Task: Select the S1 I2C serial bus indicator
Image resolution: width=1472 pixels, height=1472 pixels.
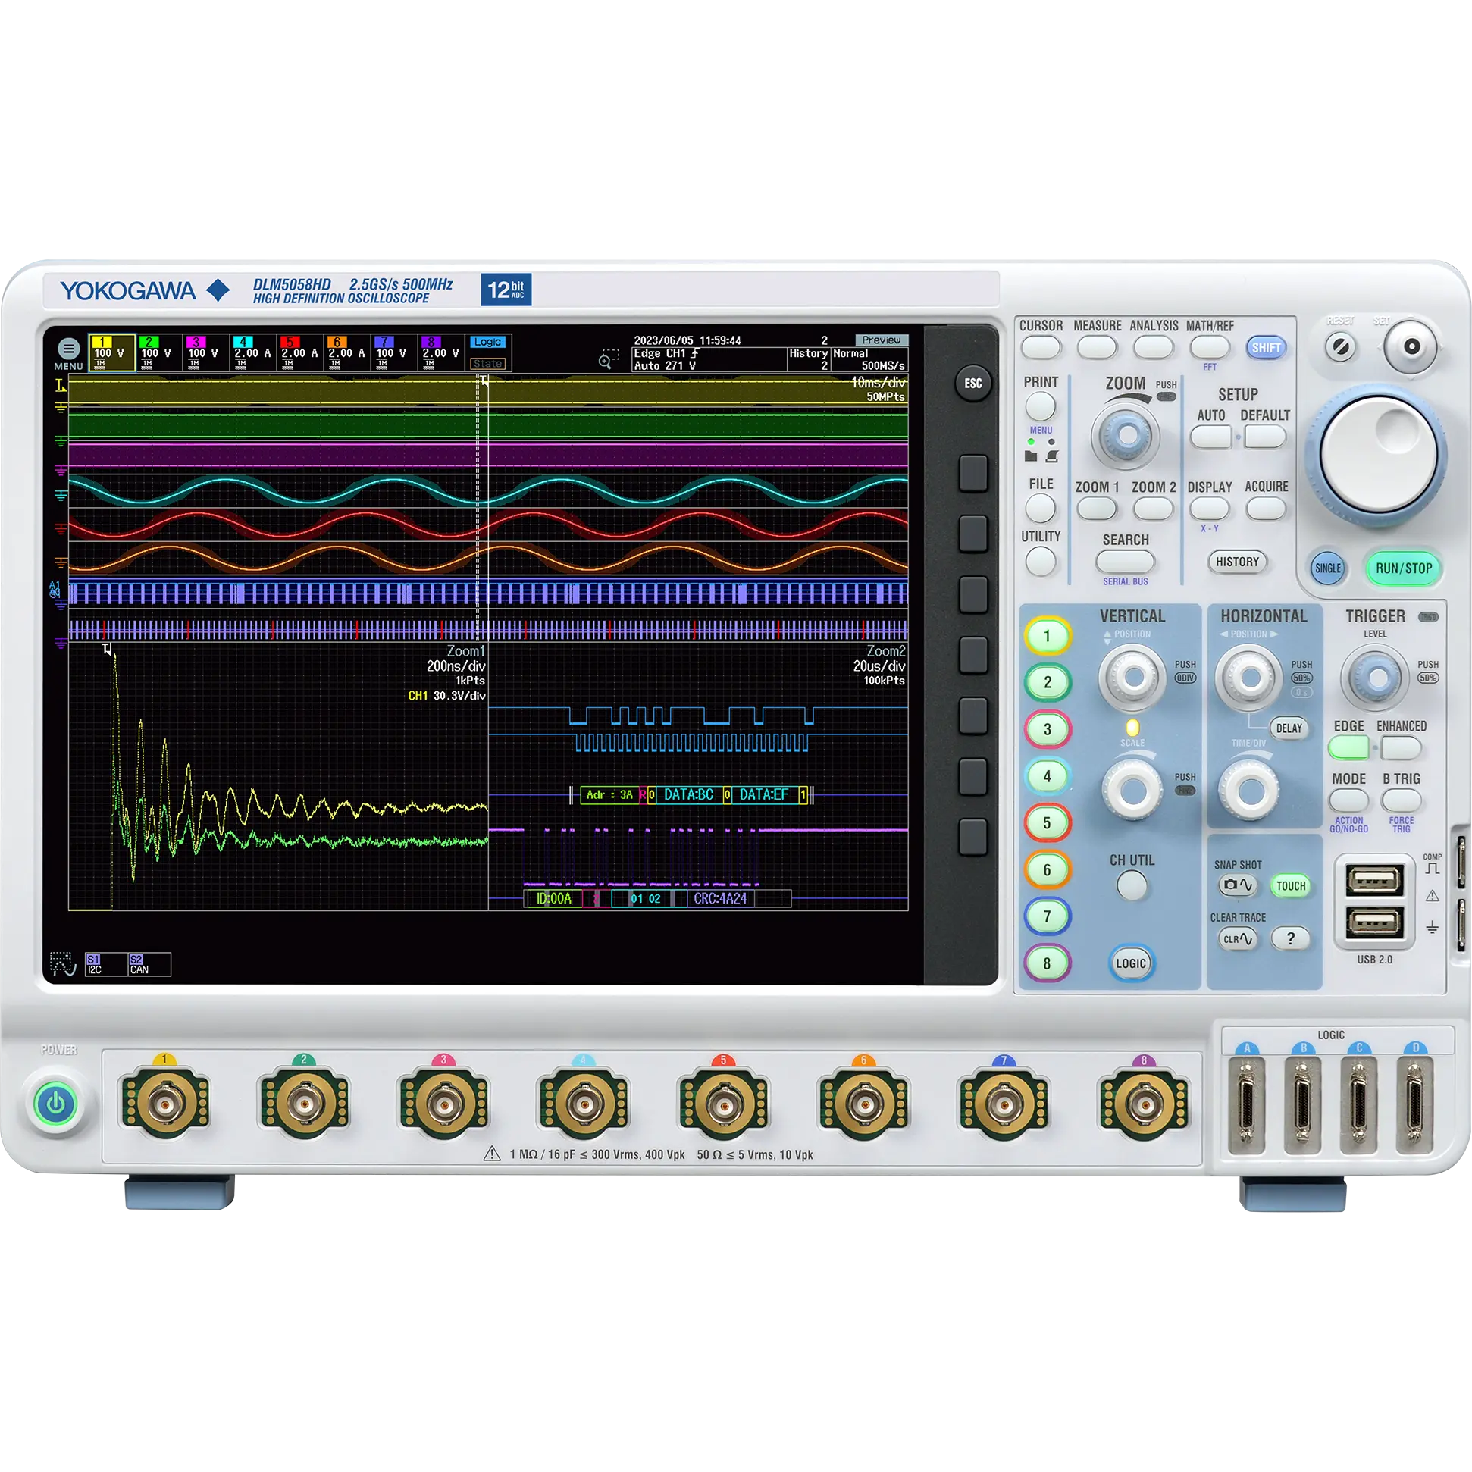Action: click(x=105, y=964)
